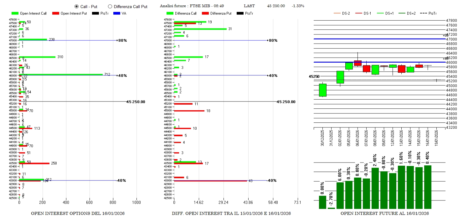Click the 310 call bar at strike 46500
Image resolution: width=458 pixels, height=218 pixels.
coord(37,57)
